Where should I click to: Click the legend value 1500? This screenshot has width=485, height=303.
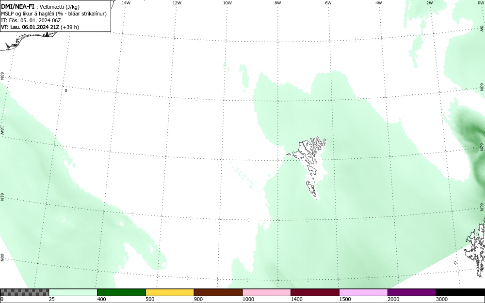[x=345, y=299]
